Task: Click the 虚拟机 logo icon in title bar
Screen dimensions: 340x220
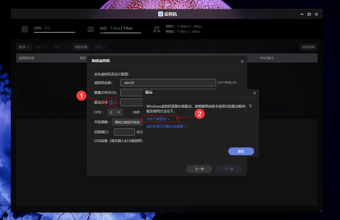Action: point(161,14)
